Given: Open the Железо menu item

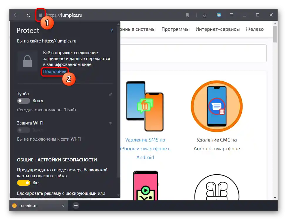Looking at the screenshot, I should pos(255,29).
